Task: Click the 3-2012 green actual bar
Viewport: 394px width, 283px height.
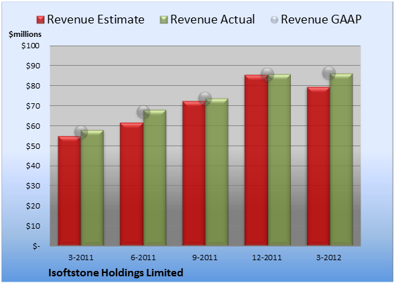Action: click(341, 160)
